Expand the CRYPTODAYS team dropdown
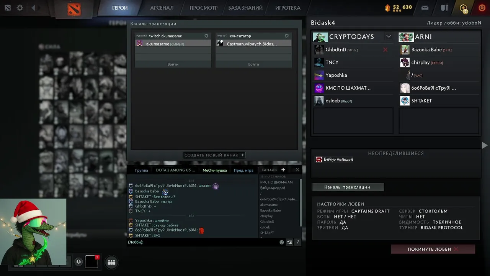Image resolution: width=490 pixels, height=276 pixels. pos(389,36)
